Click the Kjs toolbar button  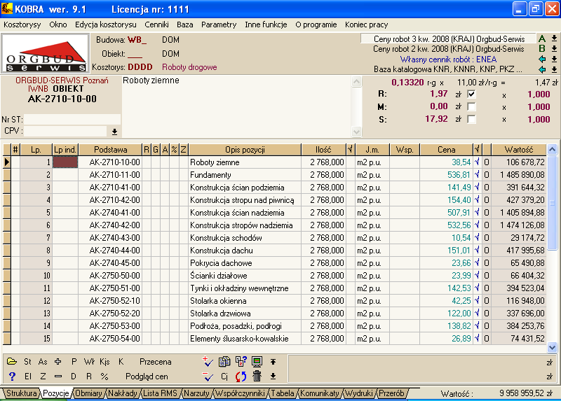pos(104,362)
